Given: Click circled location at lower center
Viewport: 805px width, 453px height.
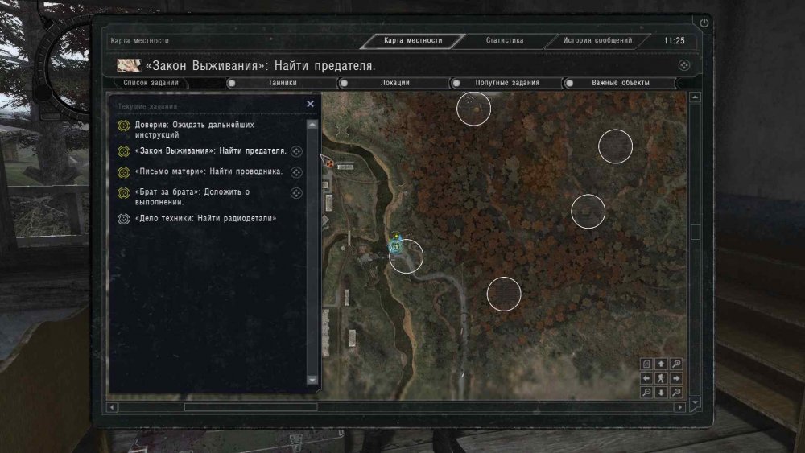Looking at the screenshot, I should coord(504,294).
